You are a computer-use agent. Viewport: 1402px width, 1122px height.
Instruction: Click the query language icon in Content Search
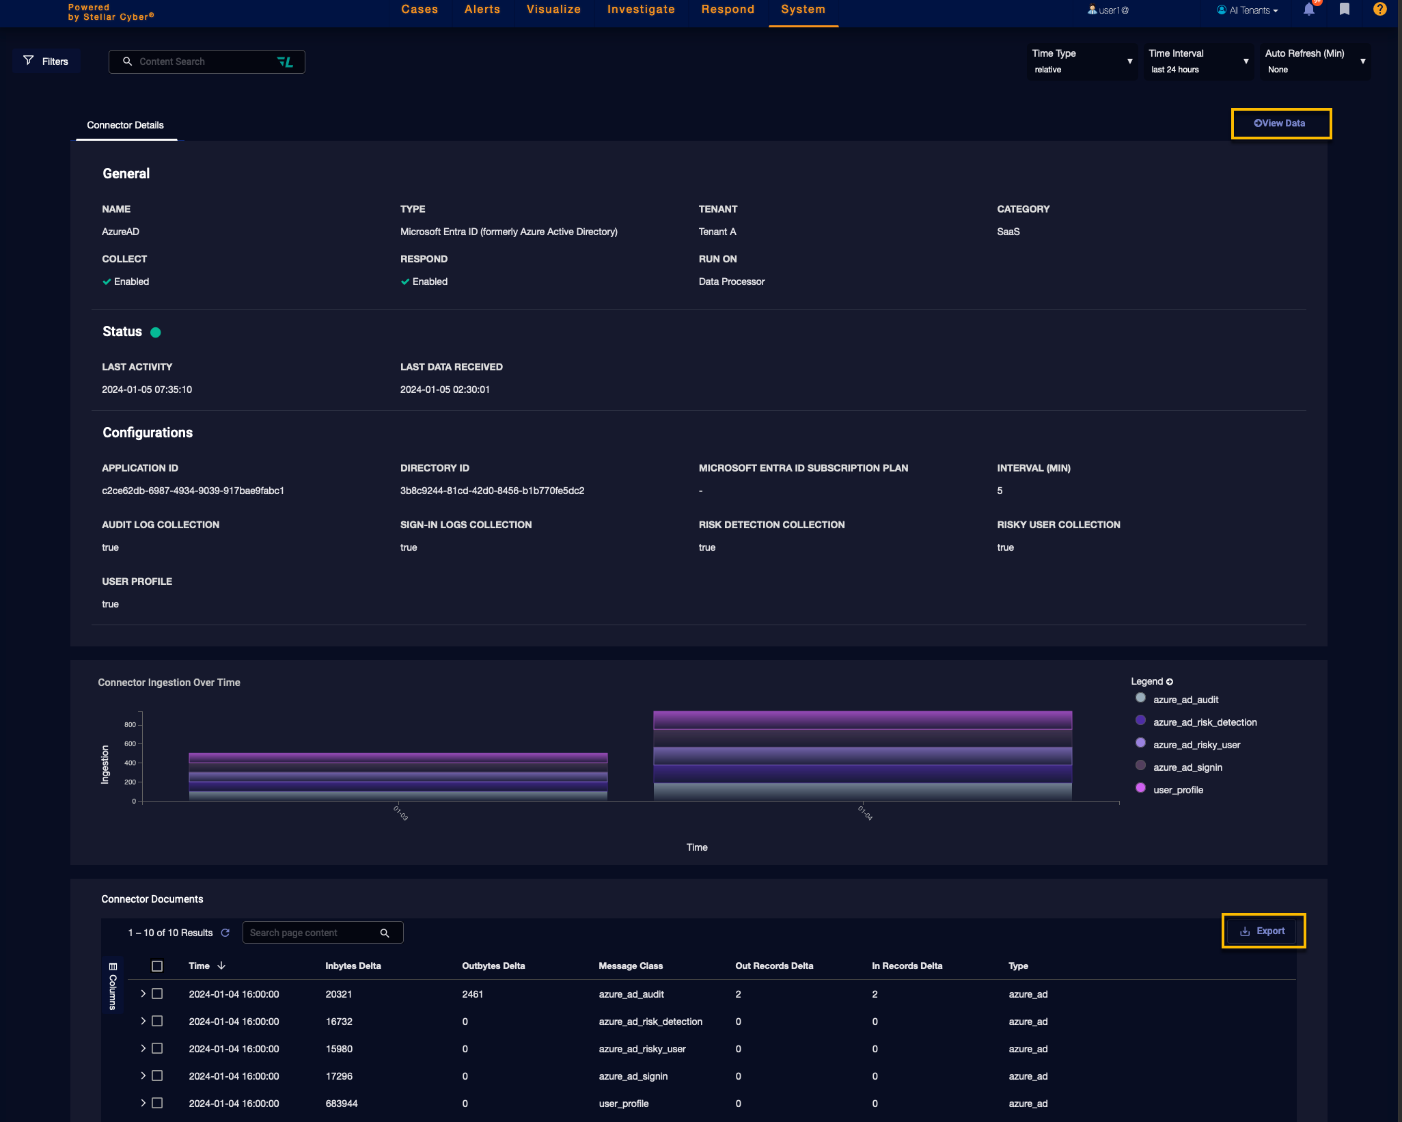click(285, 62)
